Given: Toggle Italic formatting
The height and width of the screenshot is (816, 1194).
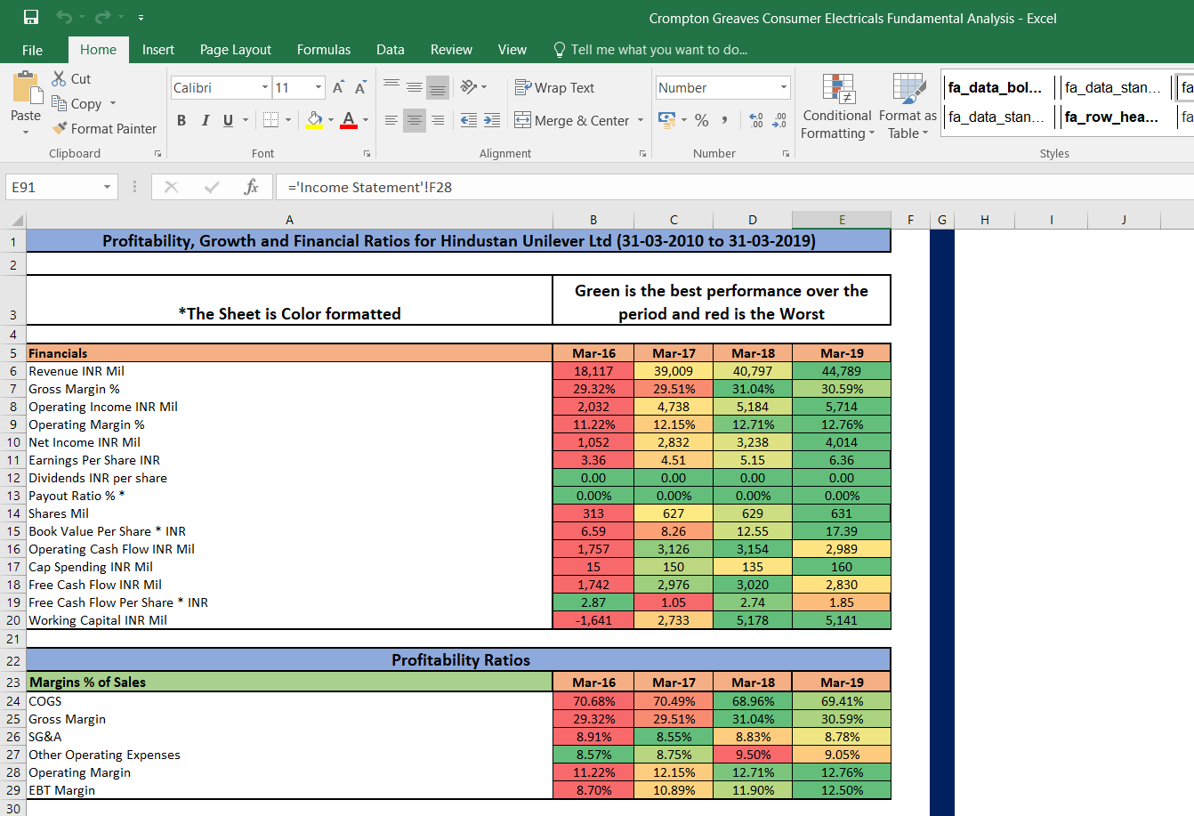Looking at the screenshot, I should (x=206, y=120).
